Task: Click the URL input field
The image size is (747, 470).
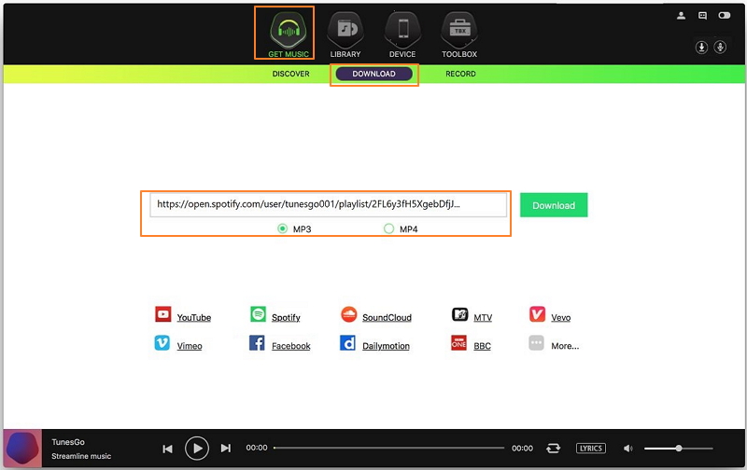Action: [x=328, y=205]
